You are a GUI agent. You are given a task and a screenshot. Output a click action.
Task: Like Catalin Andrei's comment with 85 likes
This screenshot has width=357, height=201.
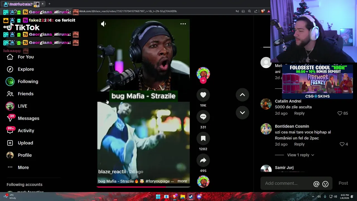tap(340, 113)
